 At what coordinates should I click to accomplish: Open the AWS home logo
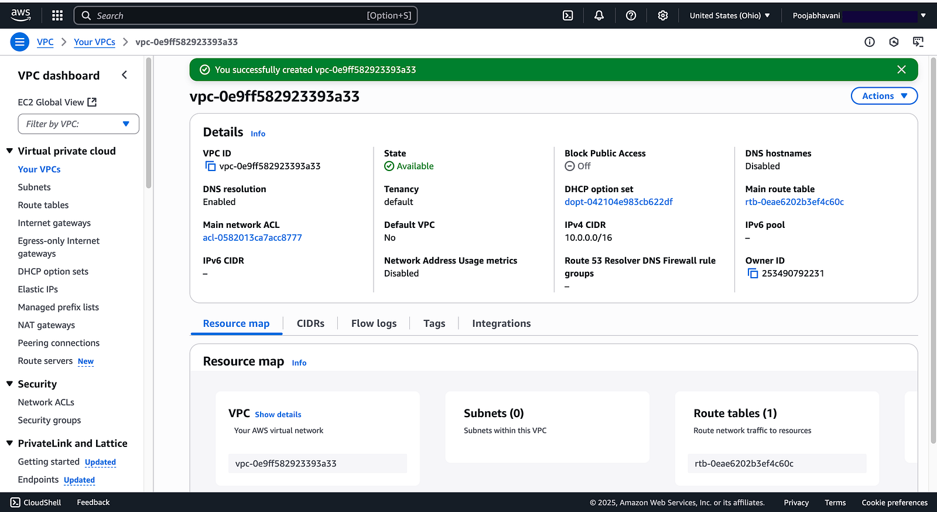tap(20, 15)
